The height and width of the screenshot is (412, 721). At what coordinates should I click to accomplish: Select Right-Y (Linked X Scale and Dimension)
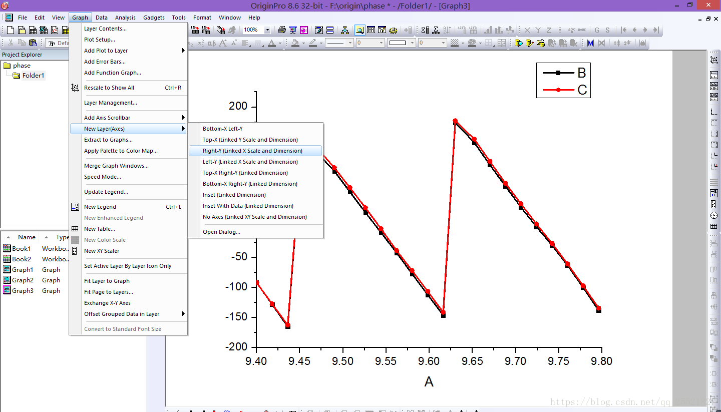click(255, 151)
